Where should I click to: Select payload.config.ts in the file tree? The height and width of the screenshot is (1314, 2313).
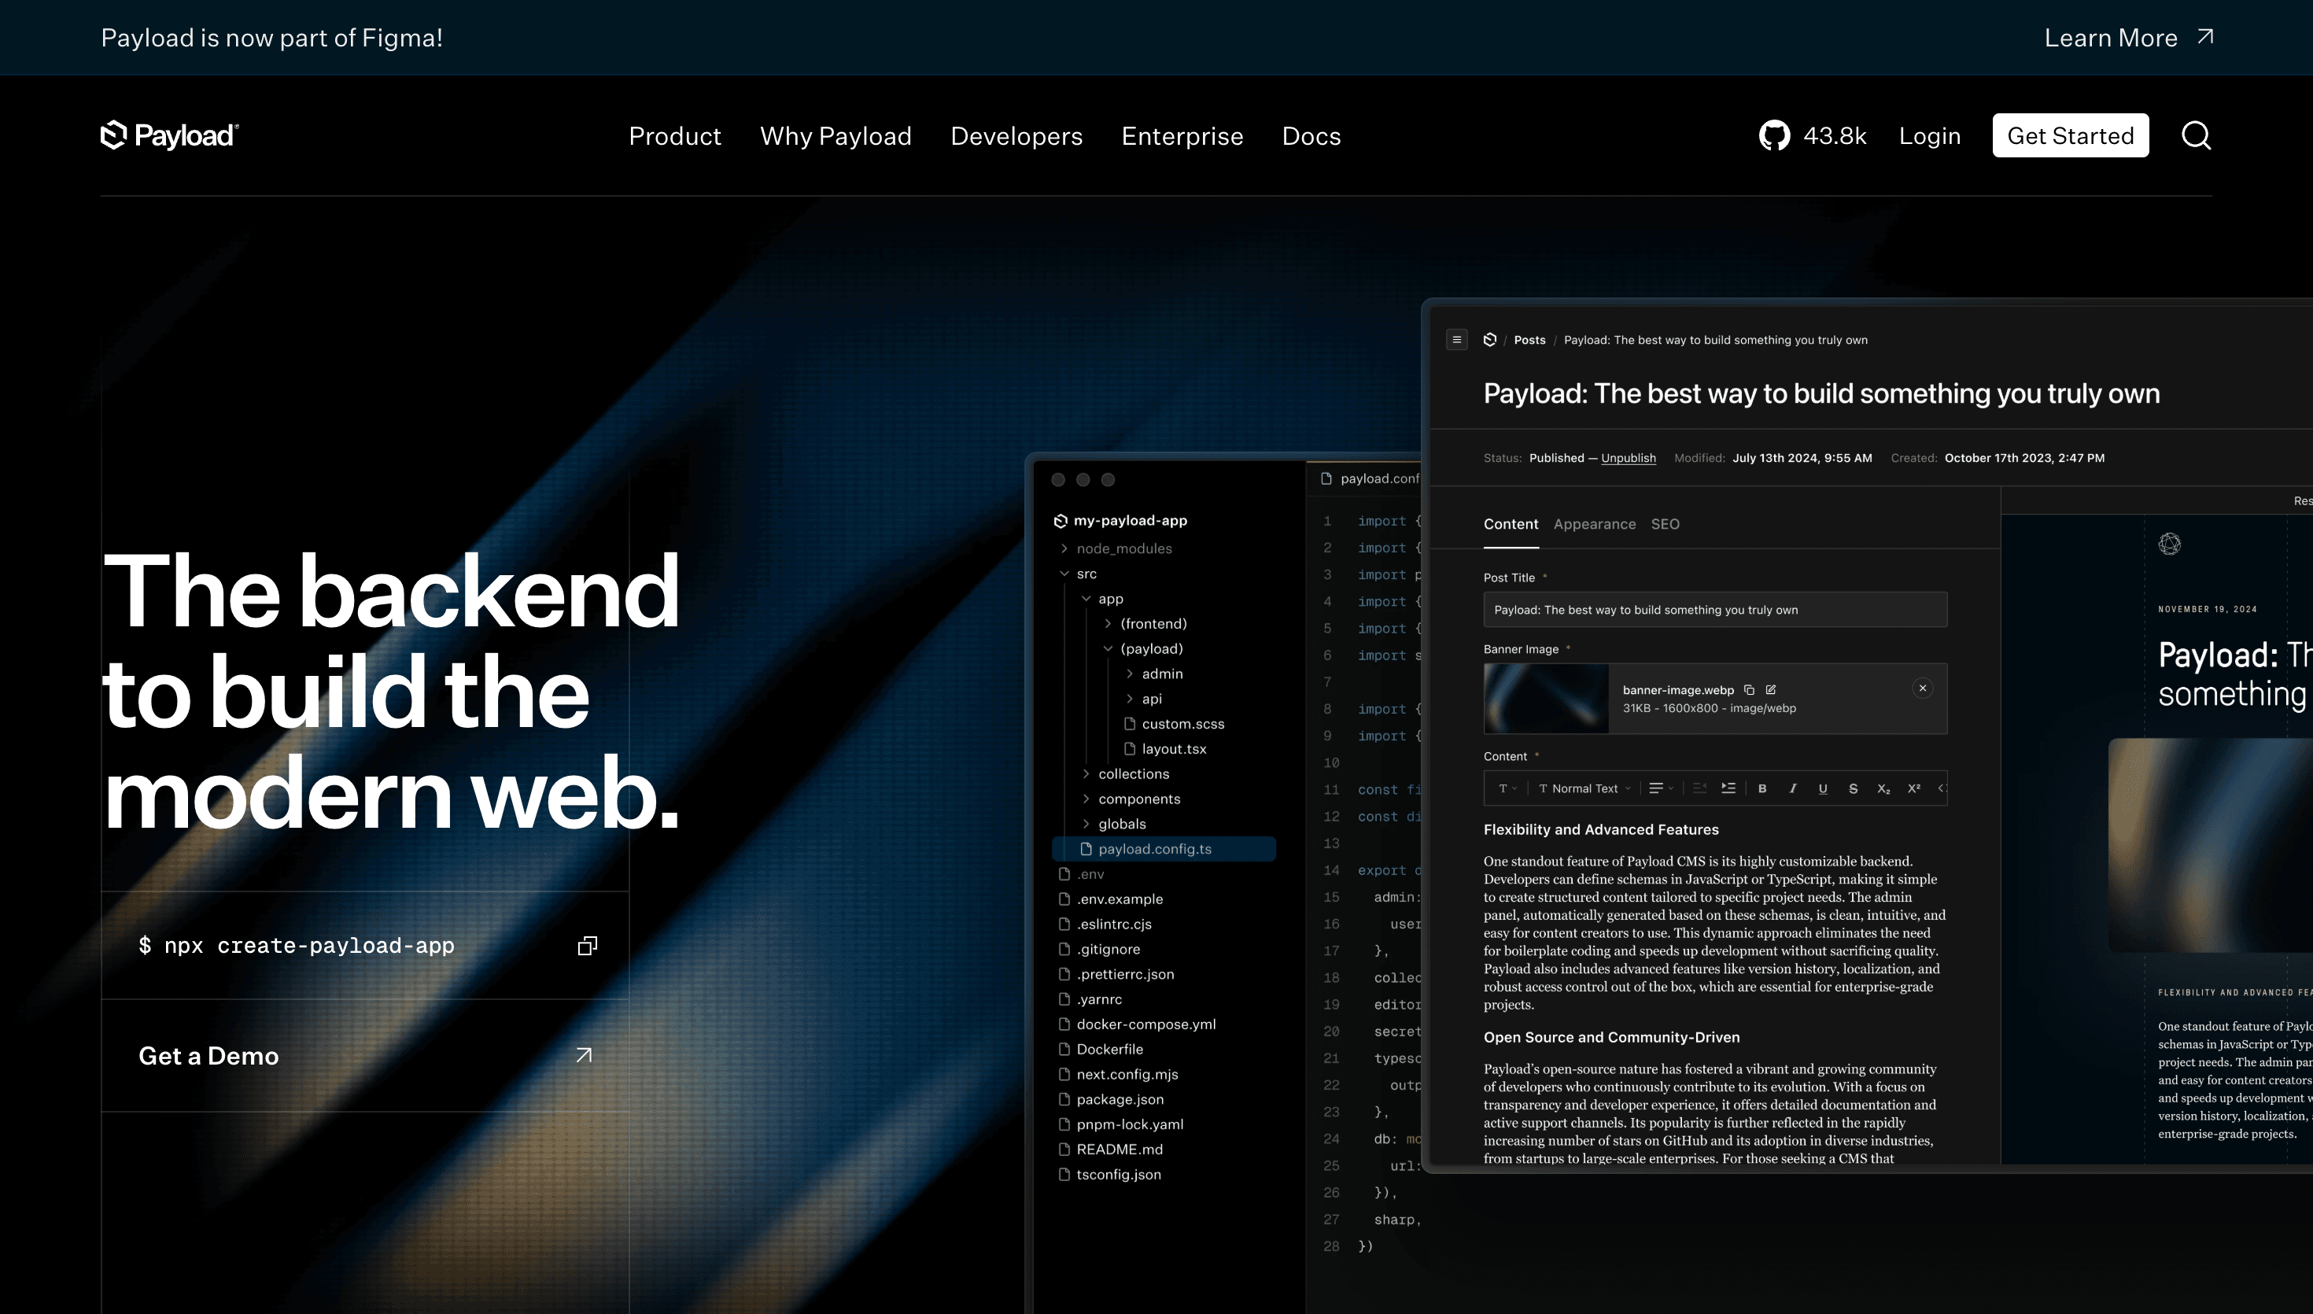point(1164,848)
